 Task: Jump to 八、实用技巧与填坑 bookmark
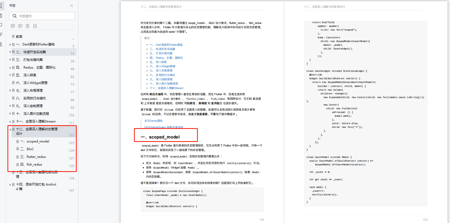tap(31, 98)
